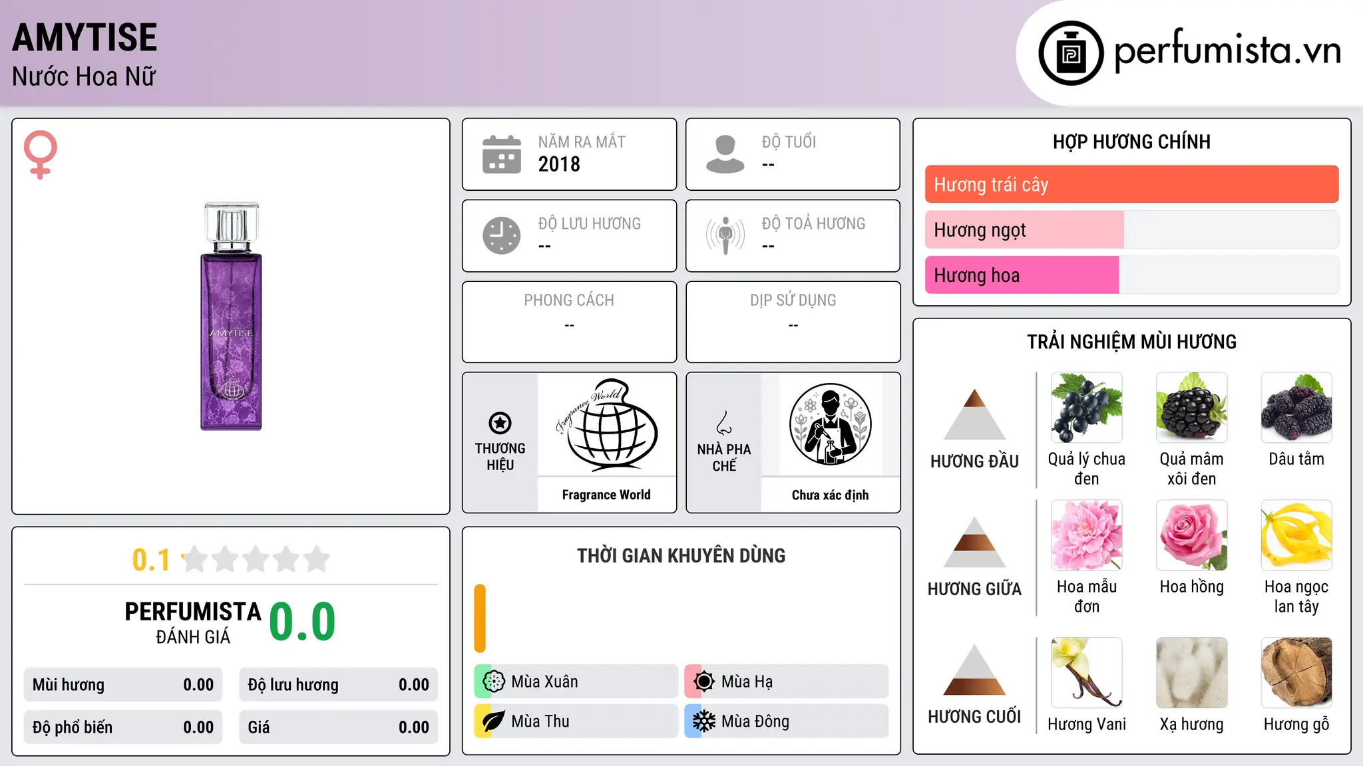Screen dimensions: 1363x766
Task: Click the Chưa xác định perfumer label
Action: coord(830,495)
